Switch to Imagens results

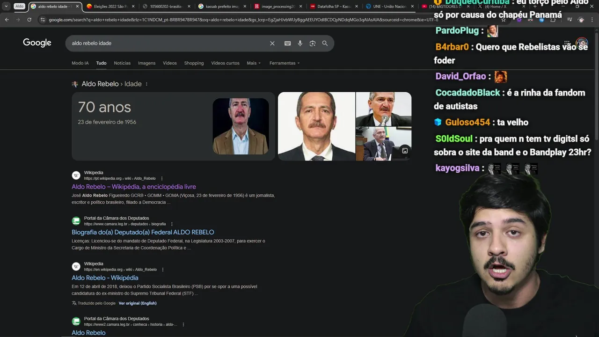click(x=146, y=63)
